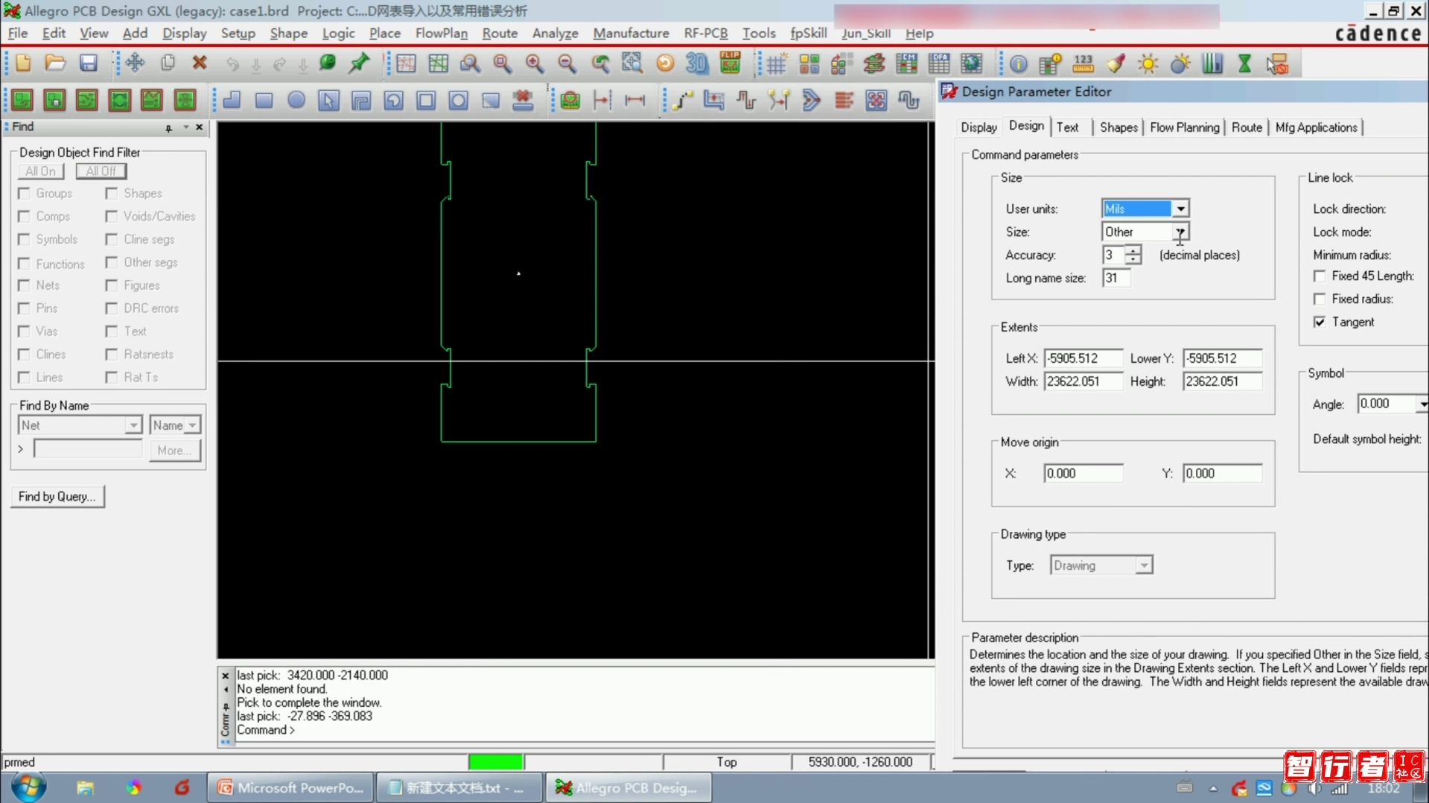Check the Fixed 45 Length option
The width and height of the screenshot is (1429, 803).
[1320, 276]
